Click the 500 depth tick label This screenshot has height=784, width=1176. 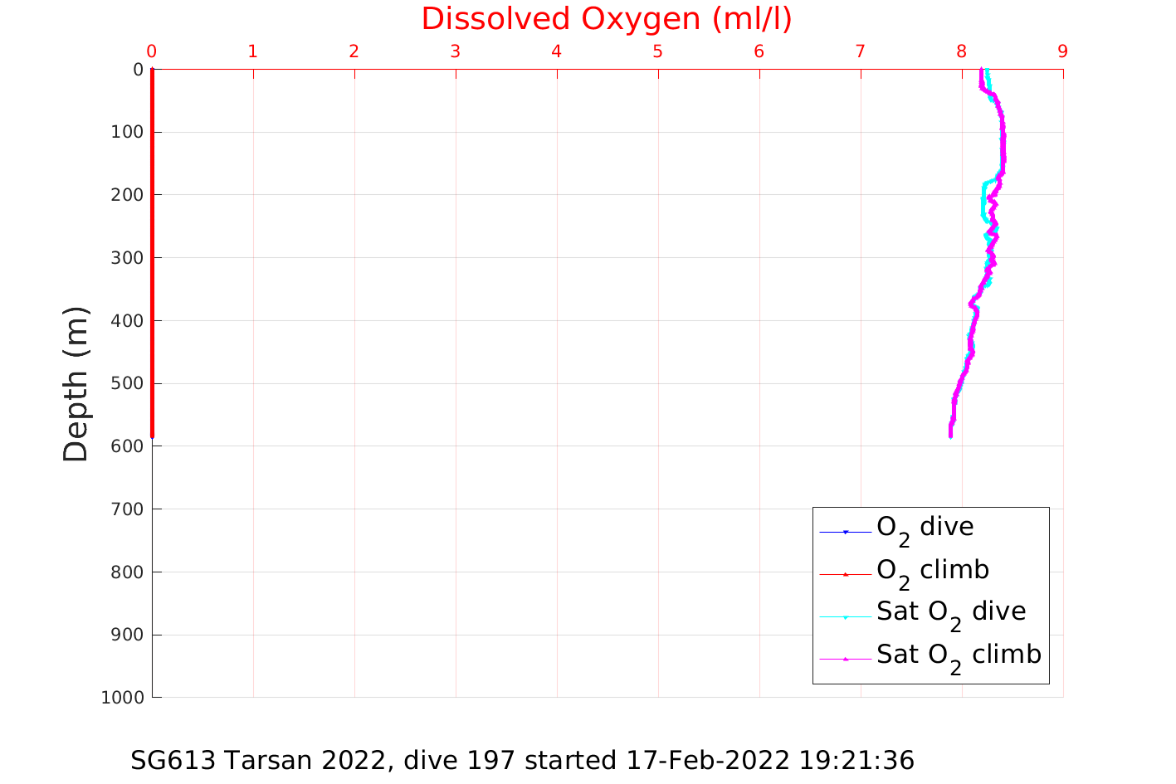[127, 383]
